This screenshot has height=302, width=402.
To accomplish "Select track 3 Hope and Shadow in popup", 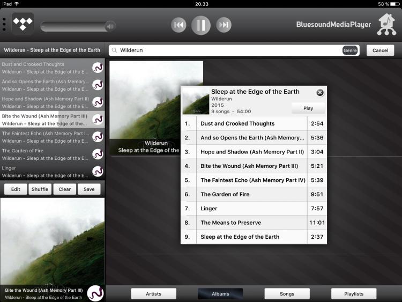I will click(x=254, y=152).
